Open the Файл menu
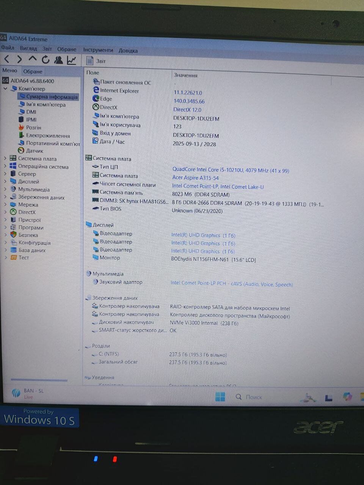The height and width of the screenshot is (485, 364). point(8,48)
